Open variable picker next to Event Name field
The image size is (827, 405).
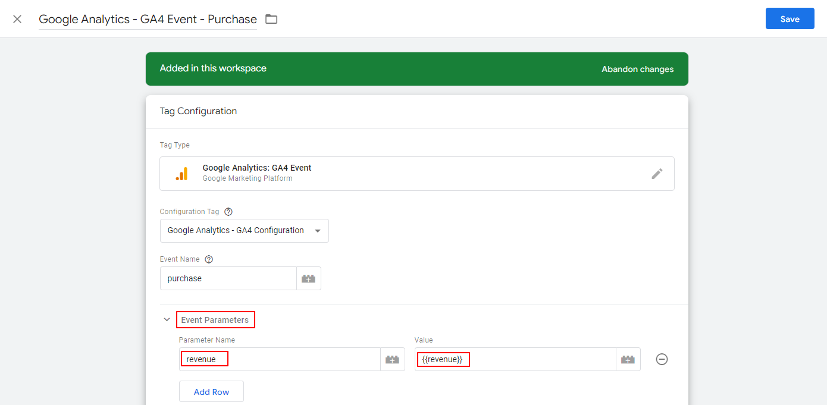pos(308,278)
